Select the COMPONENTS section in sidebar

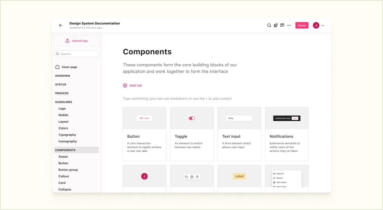(x=77, y=150)
